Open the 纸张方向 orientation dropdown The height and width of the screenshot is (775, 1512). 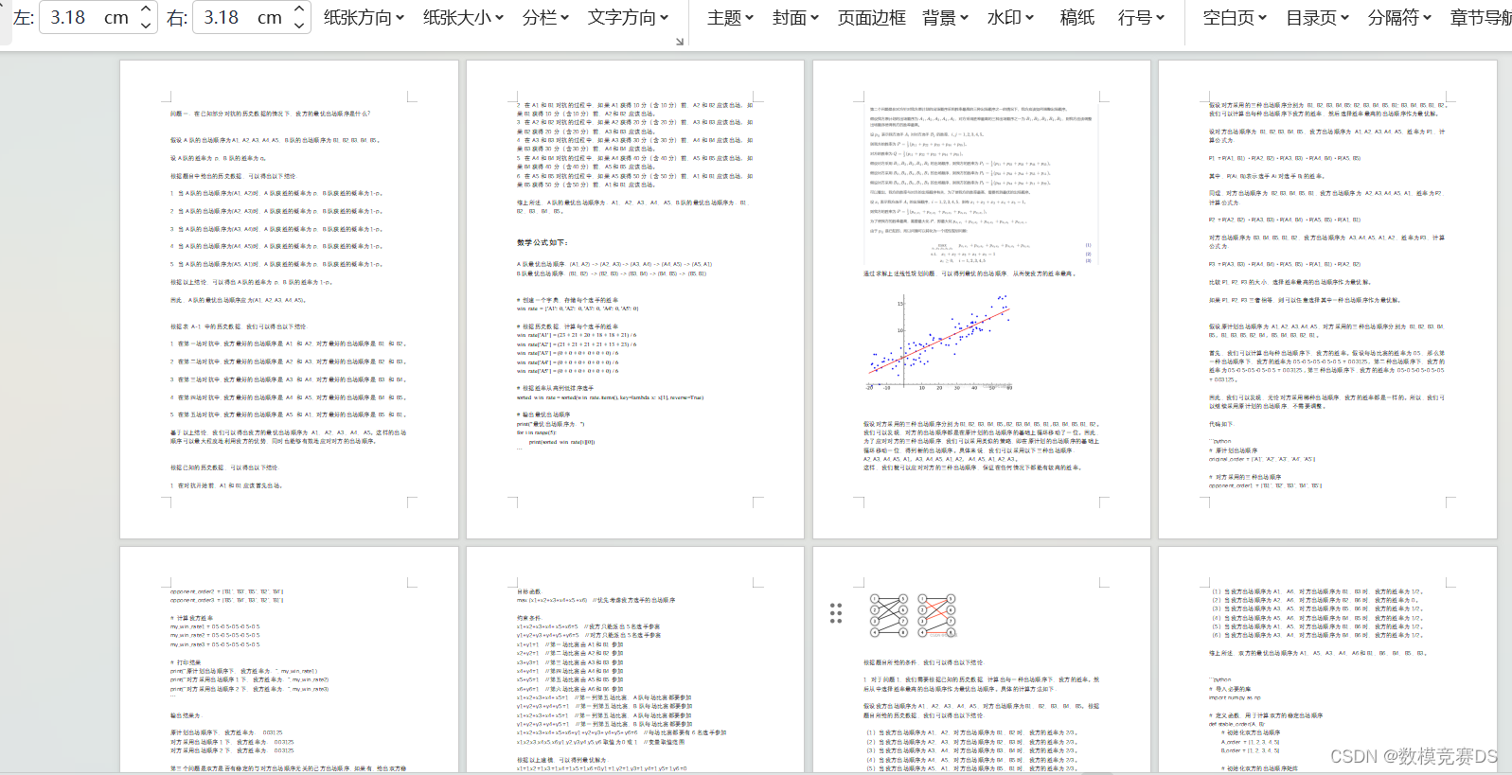(364, 17)
